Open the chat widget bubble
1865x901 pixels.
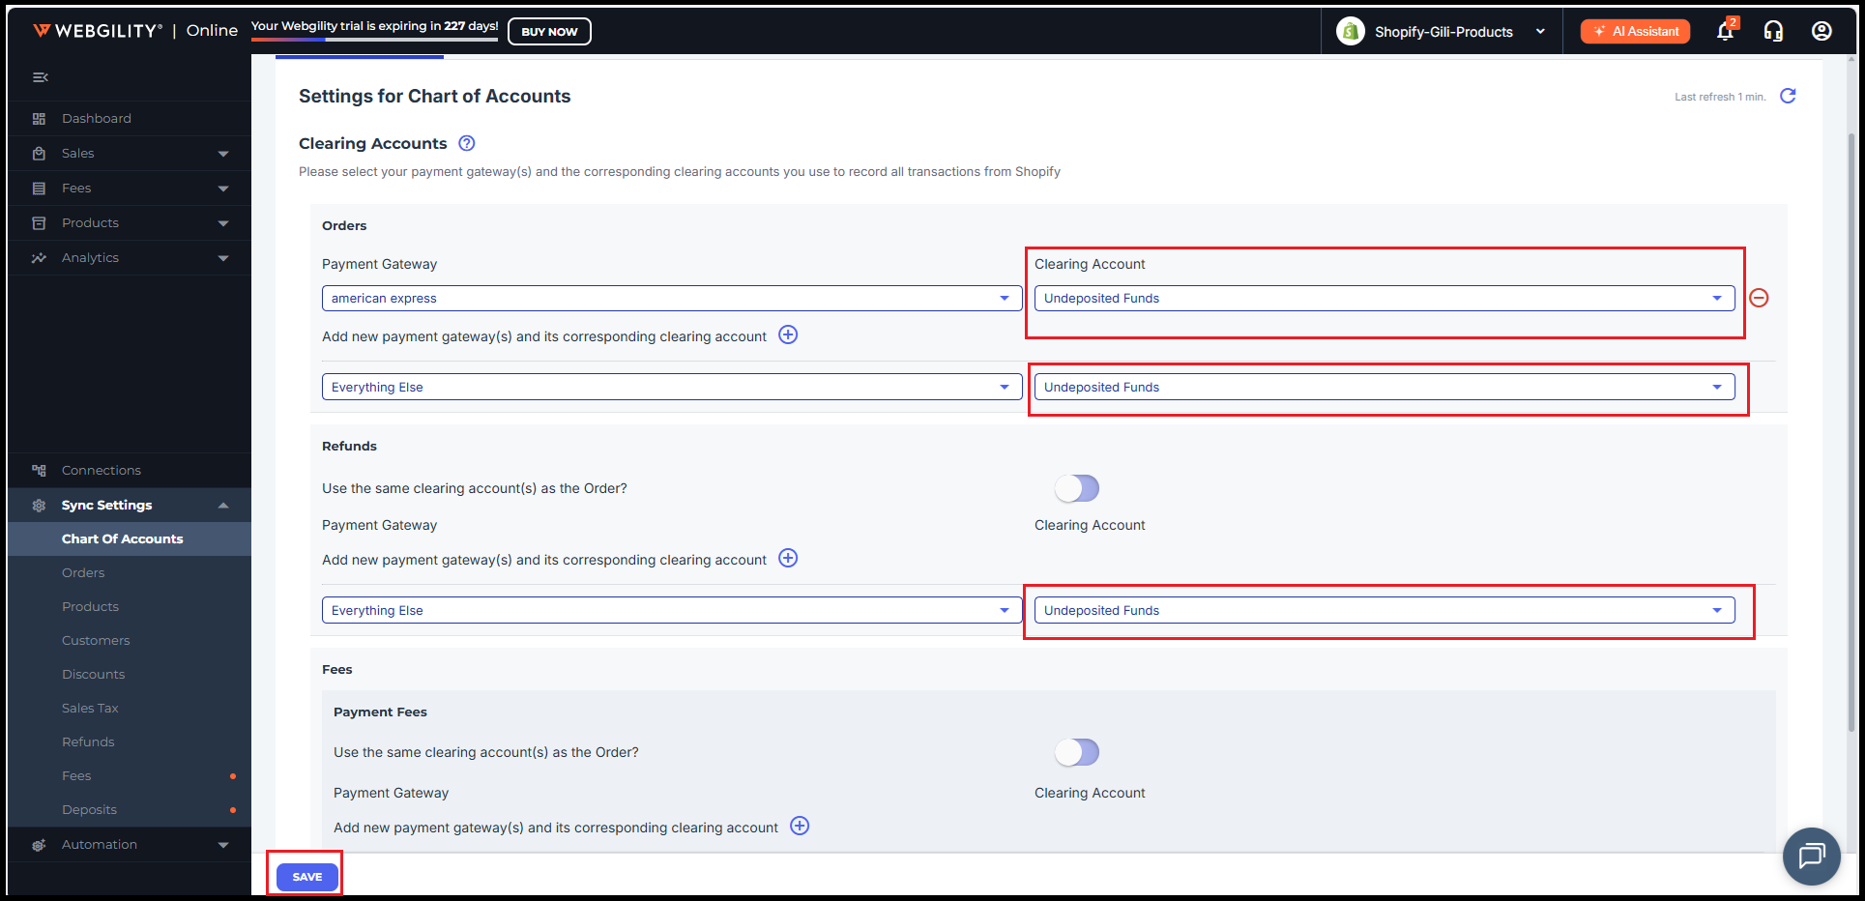1811,856
